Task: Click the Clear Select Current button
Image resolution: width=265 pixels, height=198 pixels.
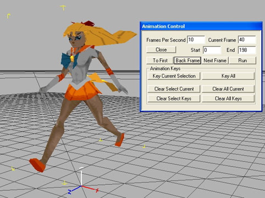Action: coord(174,89)
